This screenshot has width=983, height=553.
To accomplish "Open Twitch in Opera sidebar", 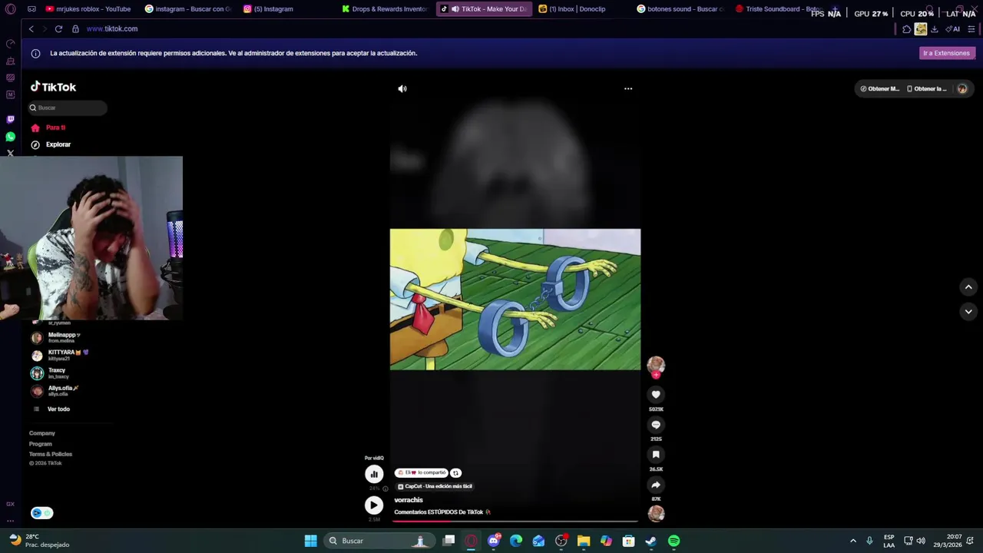I will tap(10, 119).
